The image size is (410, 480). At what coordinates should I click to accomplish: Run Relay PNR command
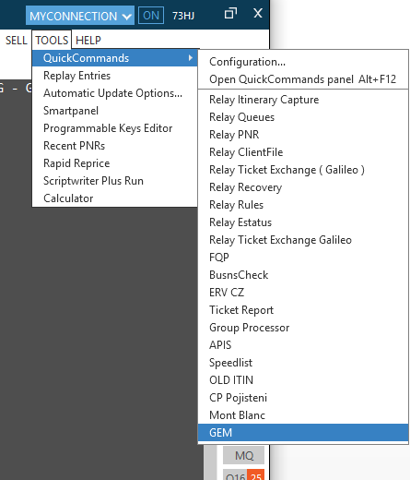click(303, 135)
